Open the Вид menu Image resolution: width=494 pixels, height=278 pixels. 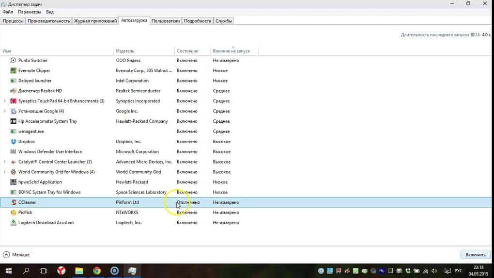pyautogui.click(x=50, y=12)
